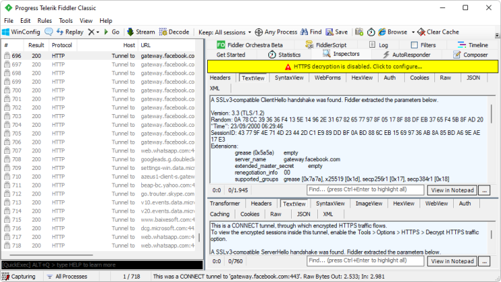Click response View in Notepad button
The width and height of the screenshot is (501, 282).
452,261
